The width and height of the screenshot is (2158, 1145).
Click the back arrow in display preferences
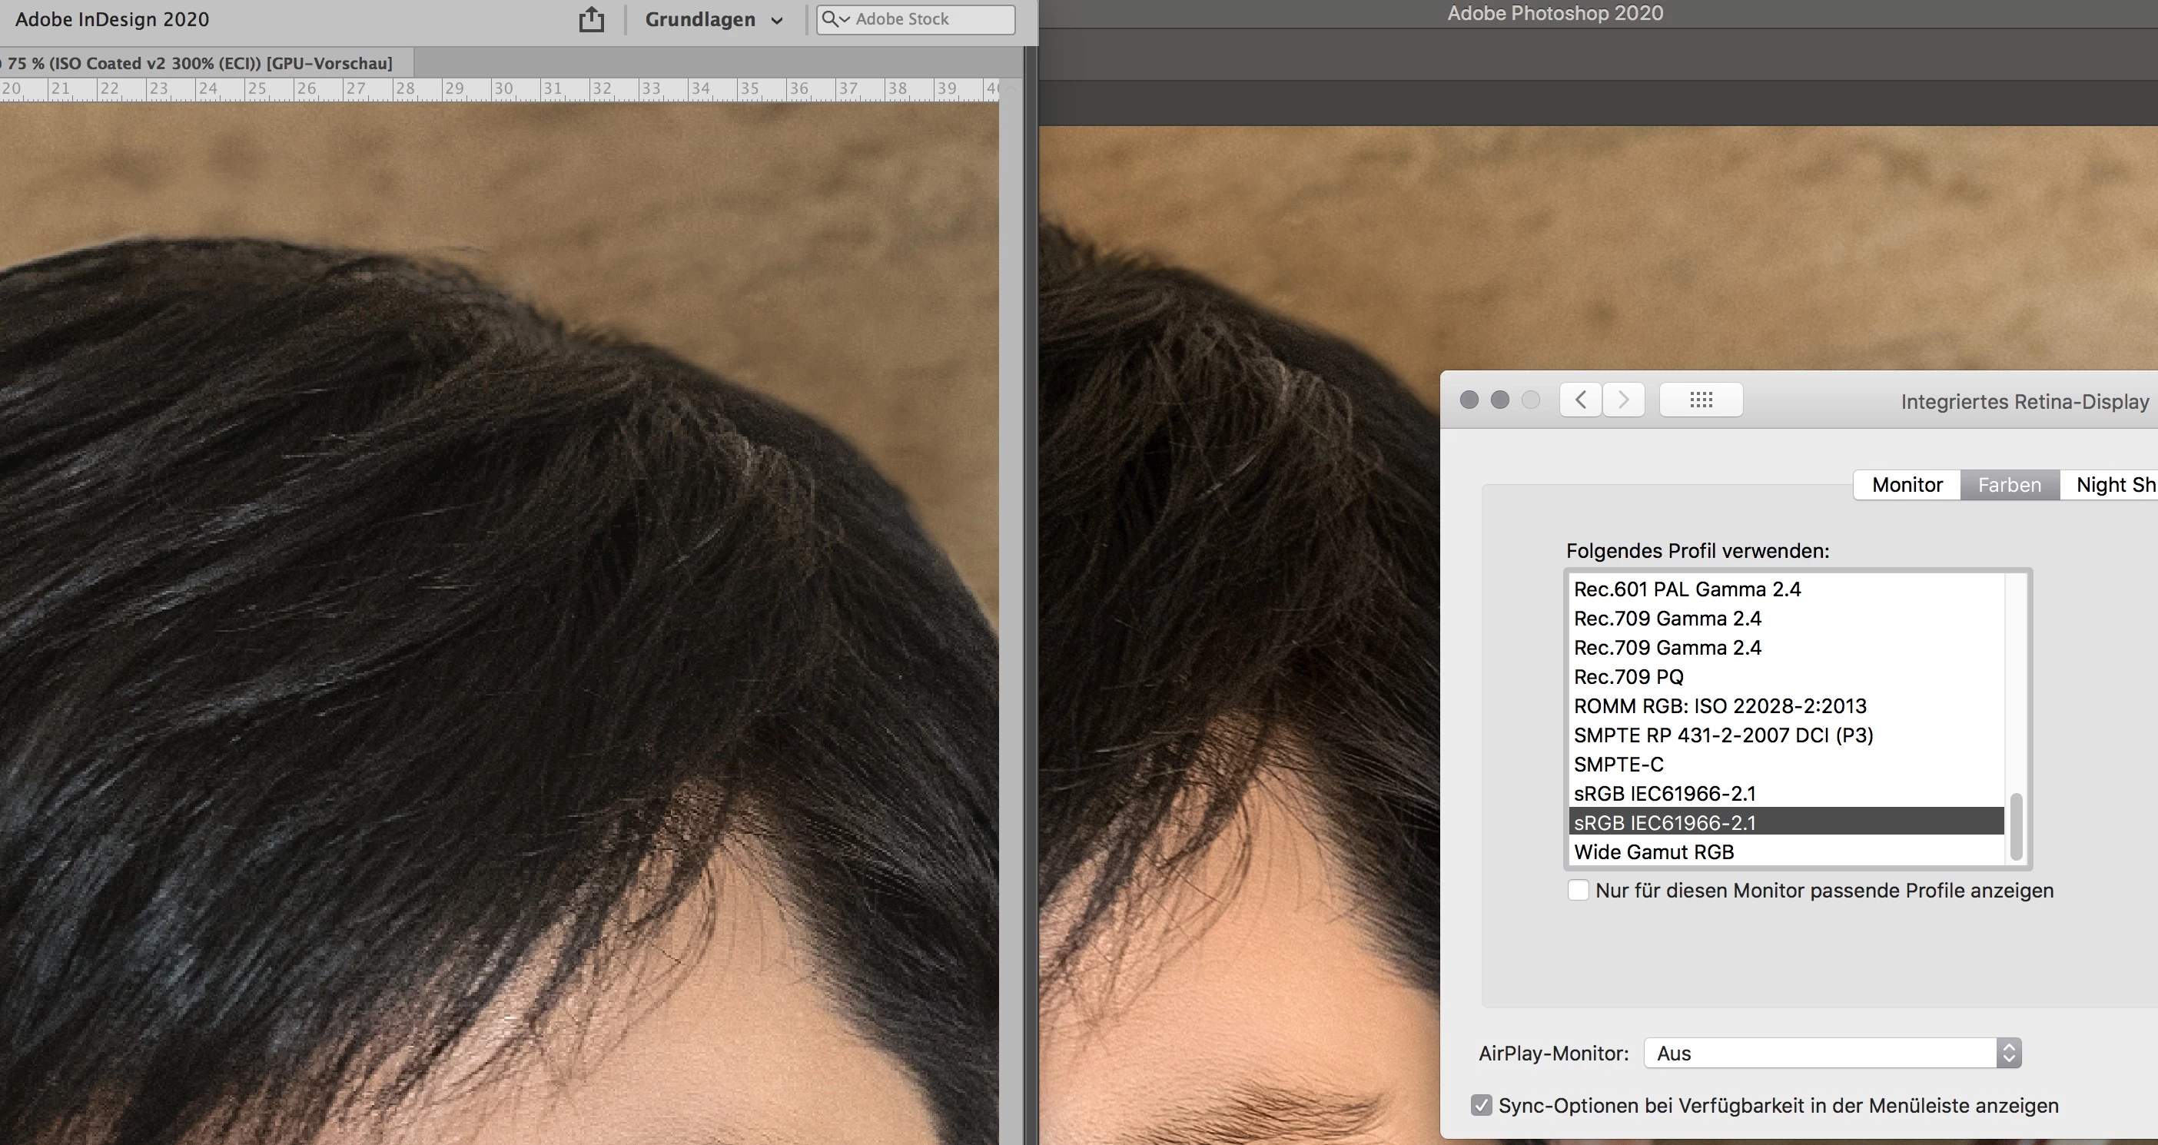1581,400
